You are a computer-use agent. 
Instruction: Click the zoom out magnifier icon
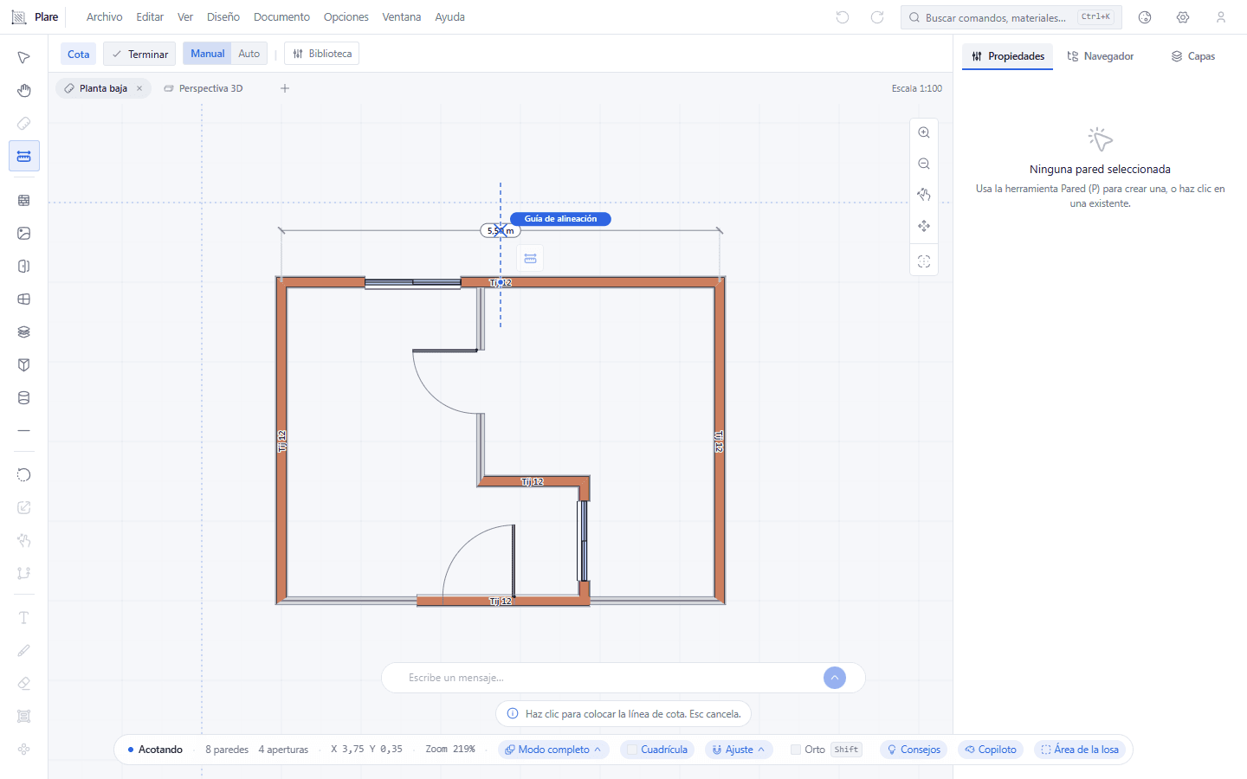point(924,164)
